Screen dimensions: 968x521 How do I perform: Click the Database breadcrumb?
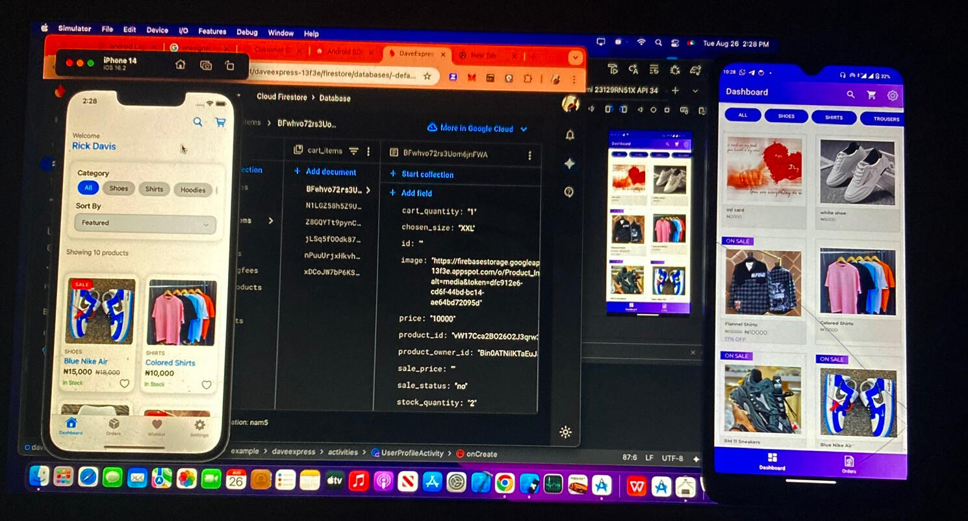pyautogui.click(x=335, y=98)
